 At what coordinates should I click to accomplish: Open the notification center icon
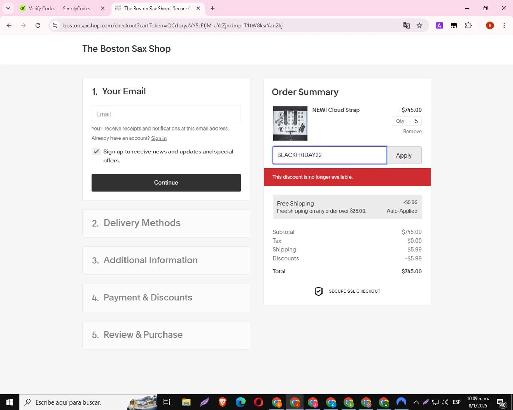[501, 402]
